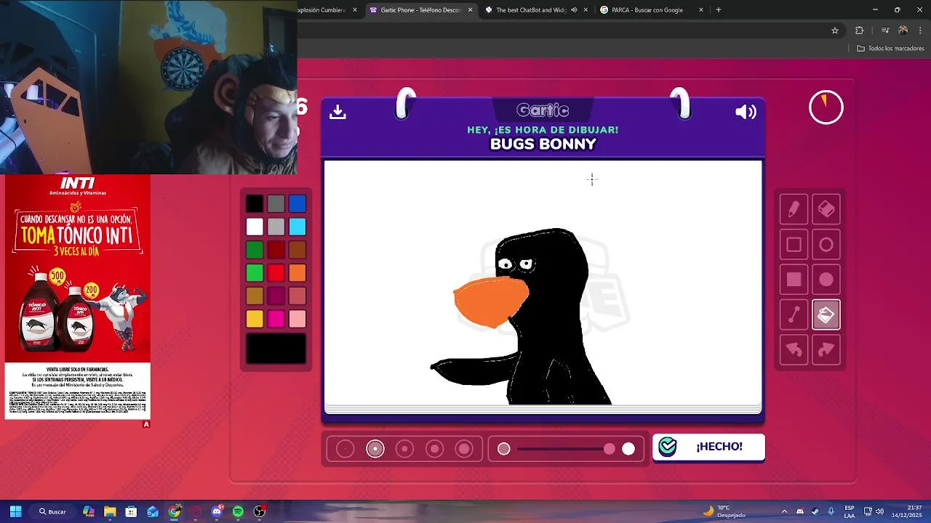Open OBS Studio from taskbar

(x=260, y=511)
